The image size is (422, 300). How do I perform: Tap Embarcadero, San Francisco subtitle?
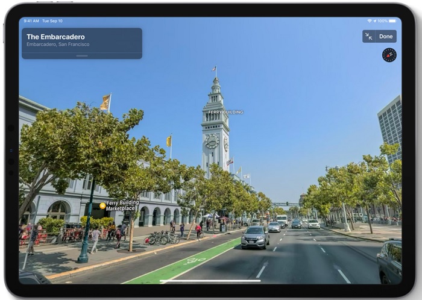click(58, 45)
